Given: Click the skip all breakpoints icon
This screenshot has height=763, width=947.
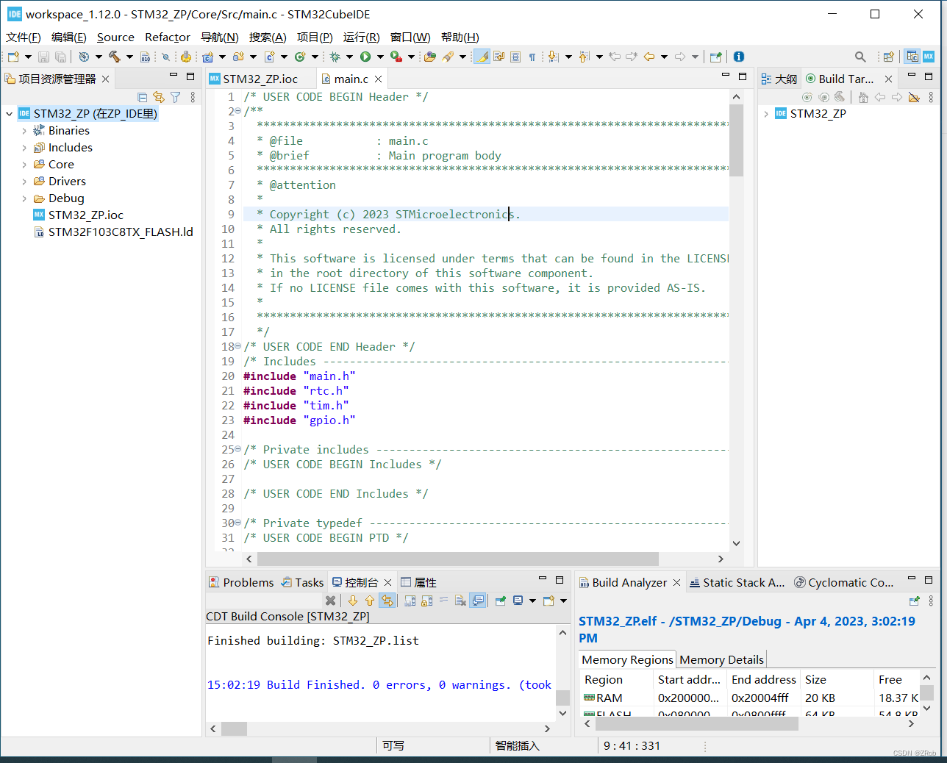Looking at the screenshot, I should click(165, 57).
